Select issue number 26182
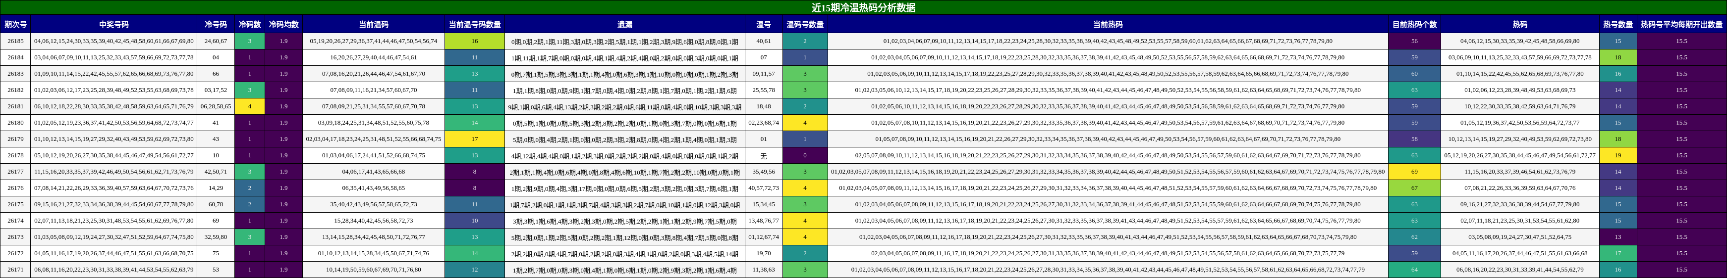This screenshot has height=278, width=1727. pos(15,90)
